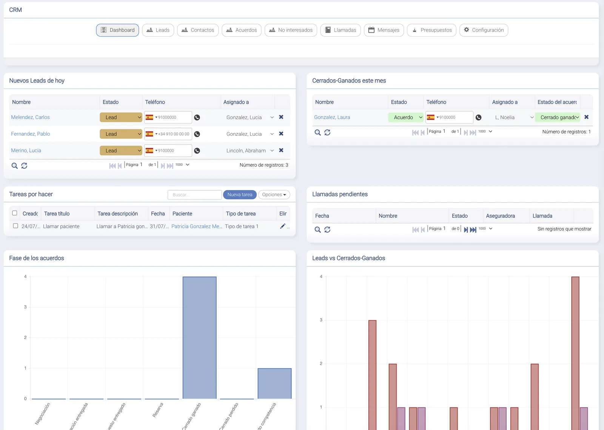The height and width of the screenshot is (430, 604).
Task: Switch to the Llamadas tab
Action: point(341,30)
